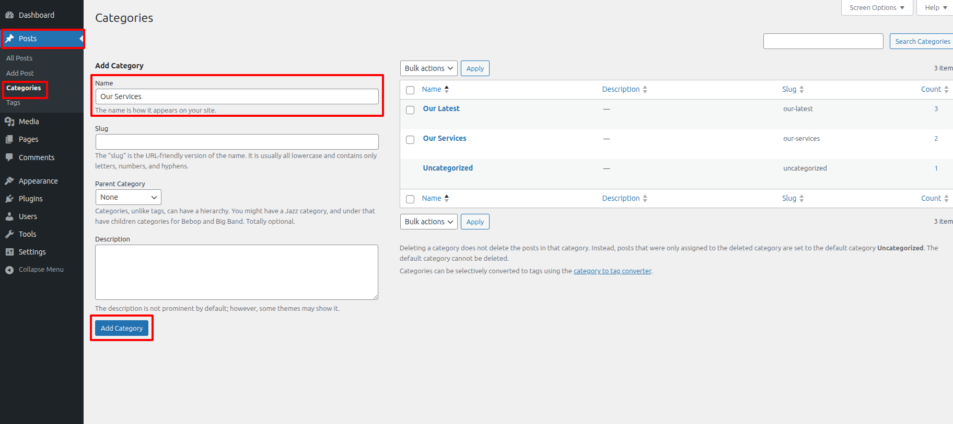The height and width of the screenshot is (424, 953).
Task: Open All Posts submenu item
Action: coord(19,58)
